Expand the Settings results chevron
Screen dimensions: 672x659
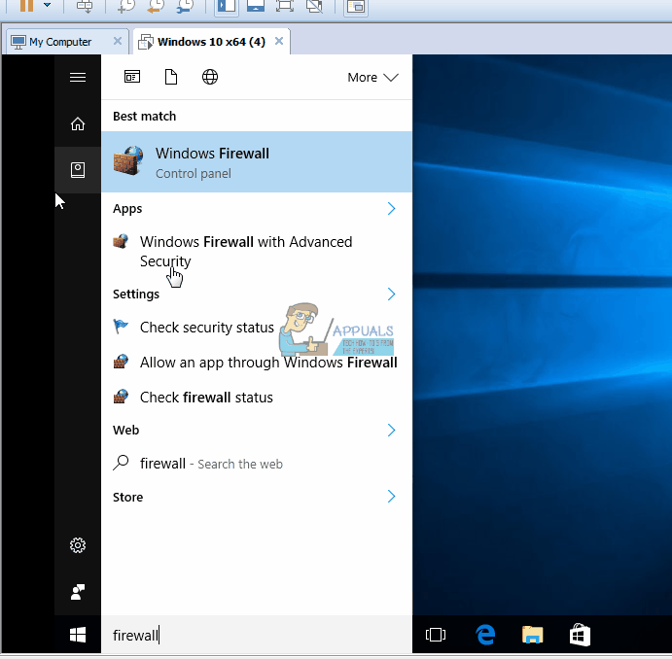click(391, 294)
